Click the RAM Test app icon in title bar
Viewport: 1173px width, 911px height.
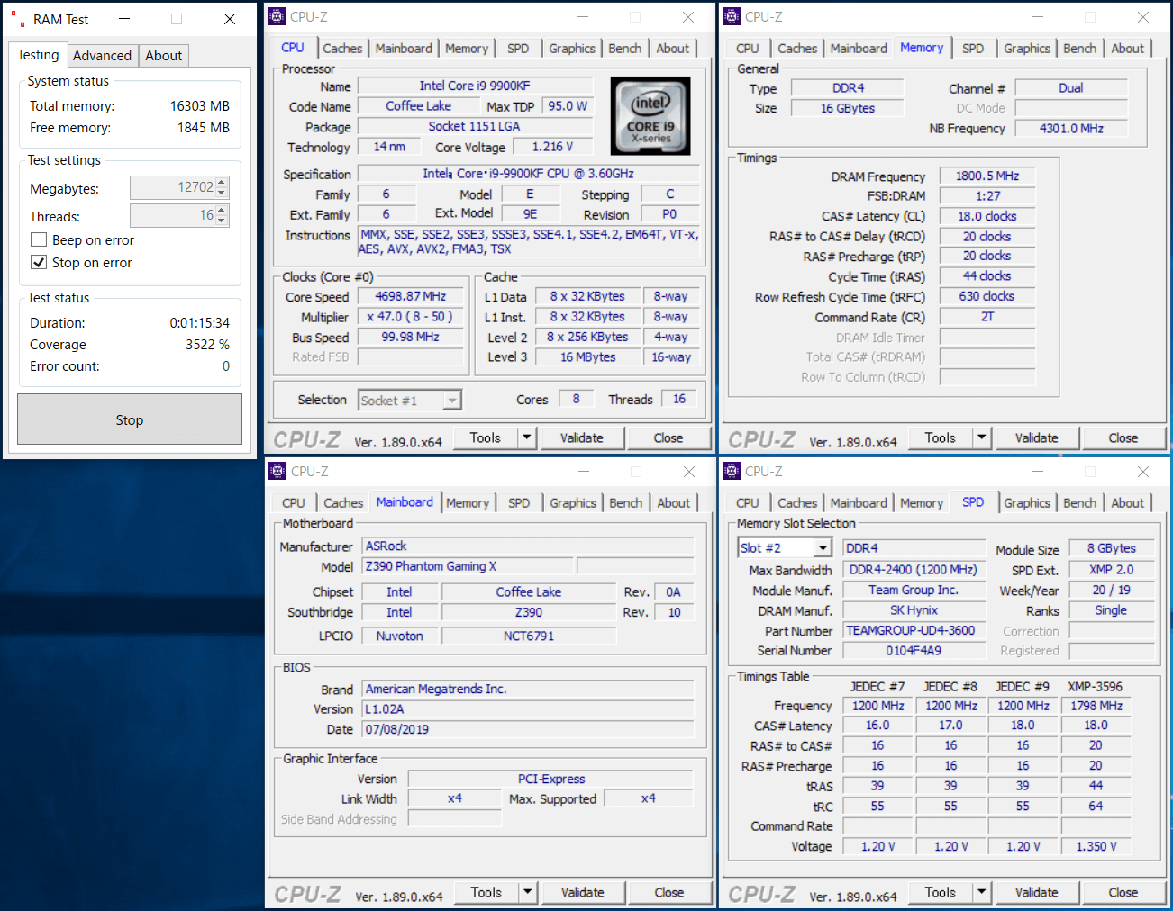(18, 19)
